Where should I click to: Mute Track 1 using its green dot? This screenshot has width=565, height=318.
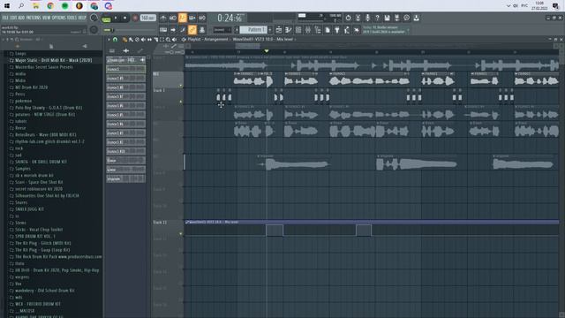[181, 102]
